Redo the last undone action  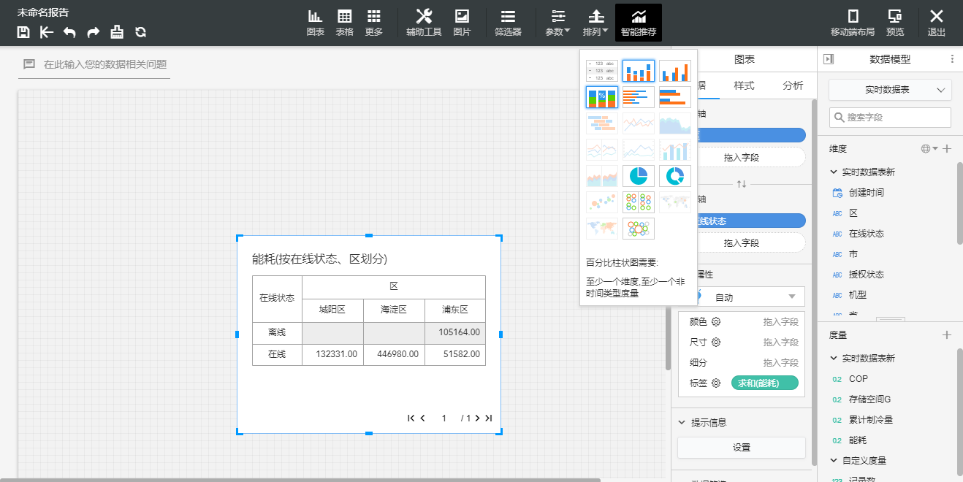tap(94, 32)
